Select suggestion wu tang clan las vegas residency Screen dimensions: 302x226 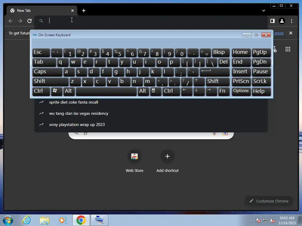click(x=151, y=113)
